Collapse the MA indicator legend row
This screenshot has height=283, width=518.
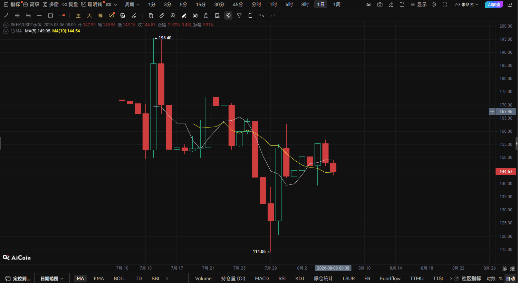click(x=6, y=31)
